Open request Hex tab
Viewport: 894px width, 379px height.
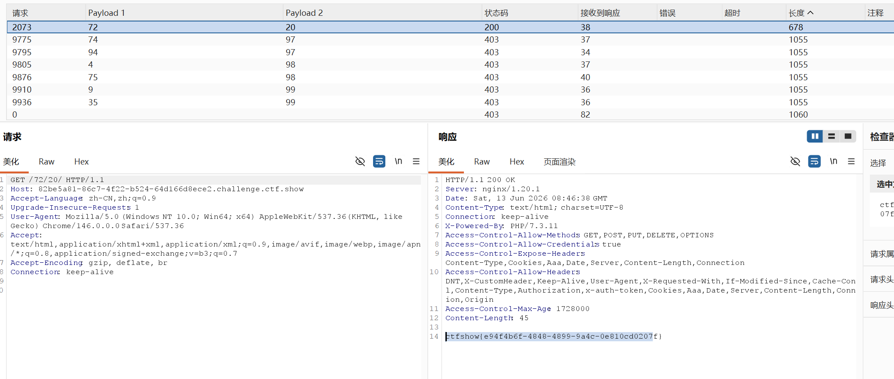click(82, 162)
